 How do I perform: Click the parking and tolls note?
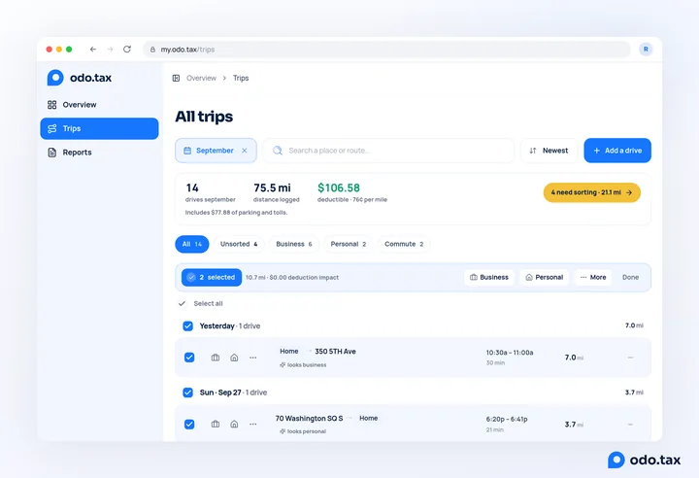click(236, 213)
